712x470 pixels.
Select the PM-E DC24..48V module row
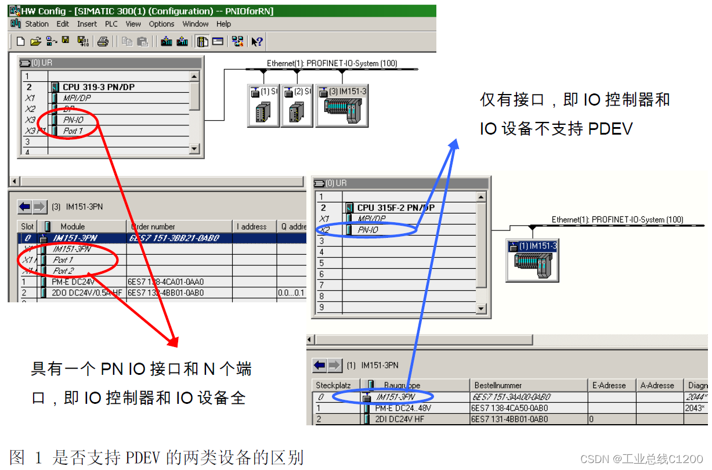[510, 408]
